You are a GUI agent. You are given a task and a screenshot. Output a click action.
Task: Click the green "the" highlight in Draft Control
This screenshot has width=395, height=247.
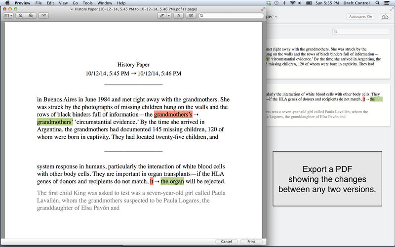pos(376,99)
